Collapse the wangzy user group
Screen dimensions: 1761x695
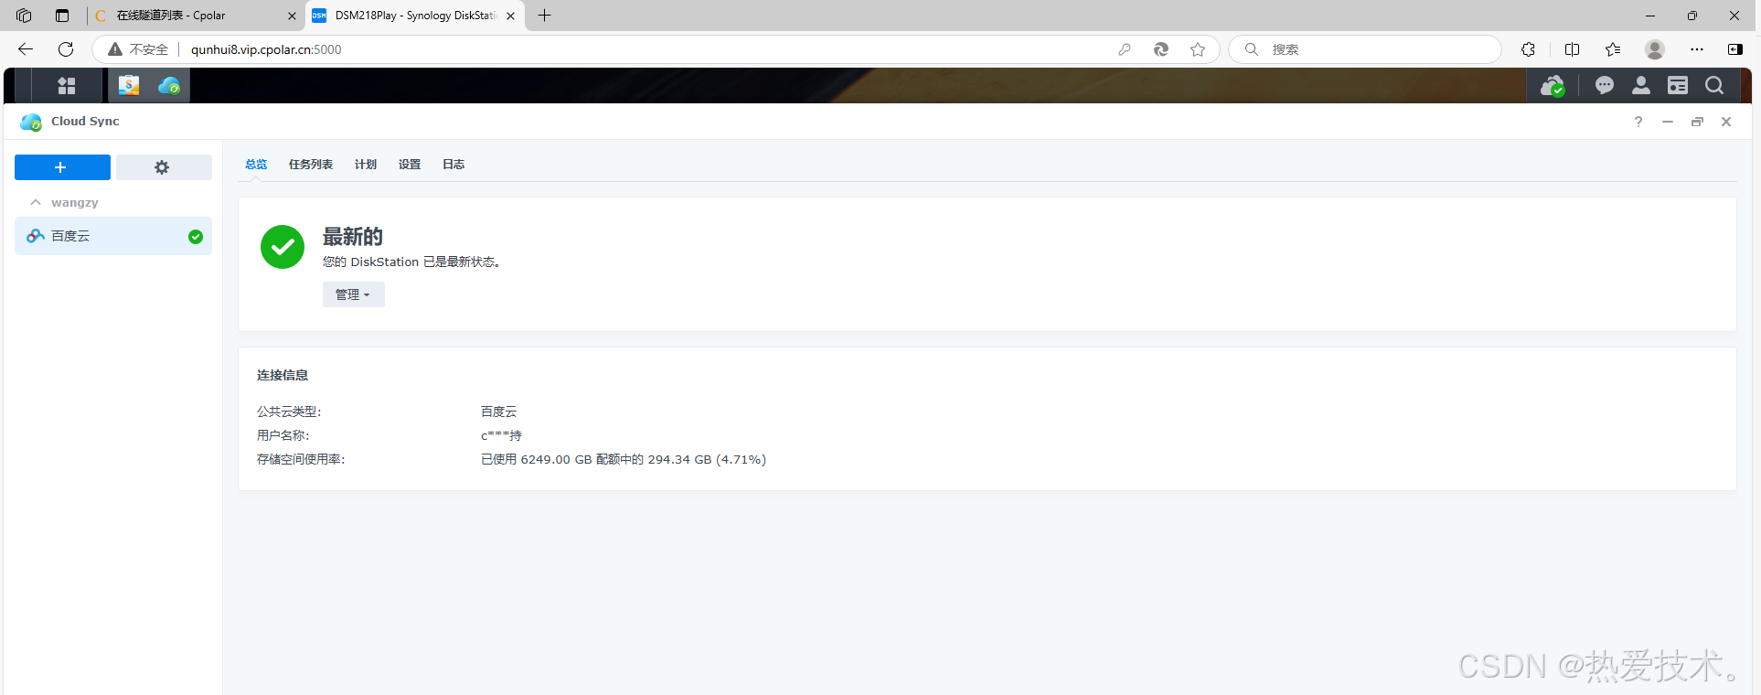pos(36,202)
